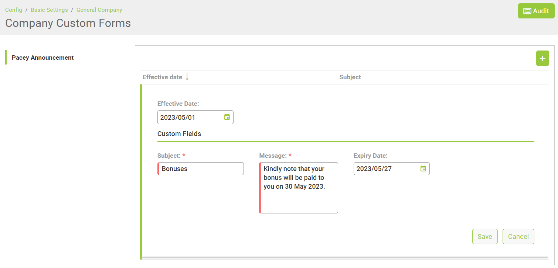Image resolution: width=558 pixels, height=268 pixels.
Task: Sort by the Effective date column header
Action: pos(163,77)
